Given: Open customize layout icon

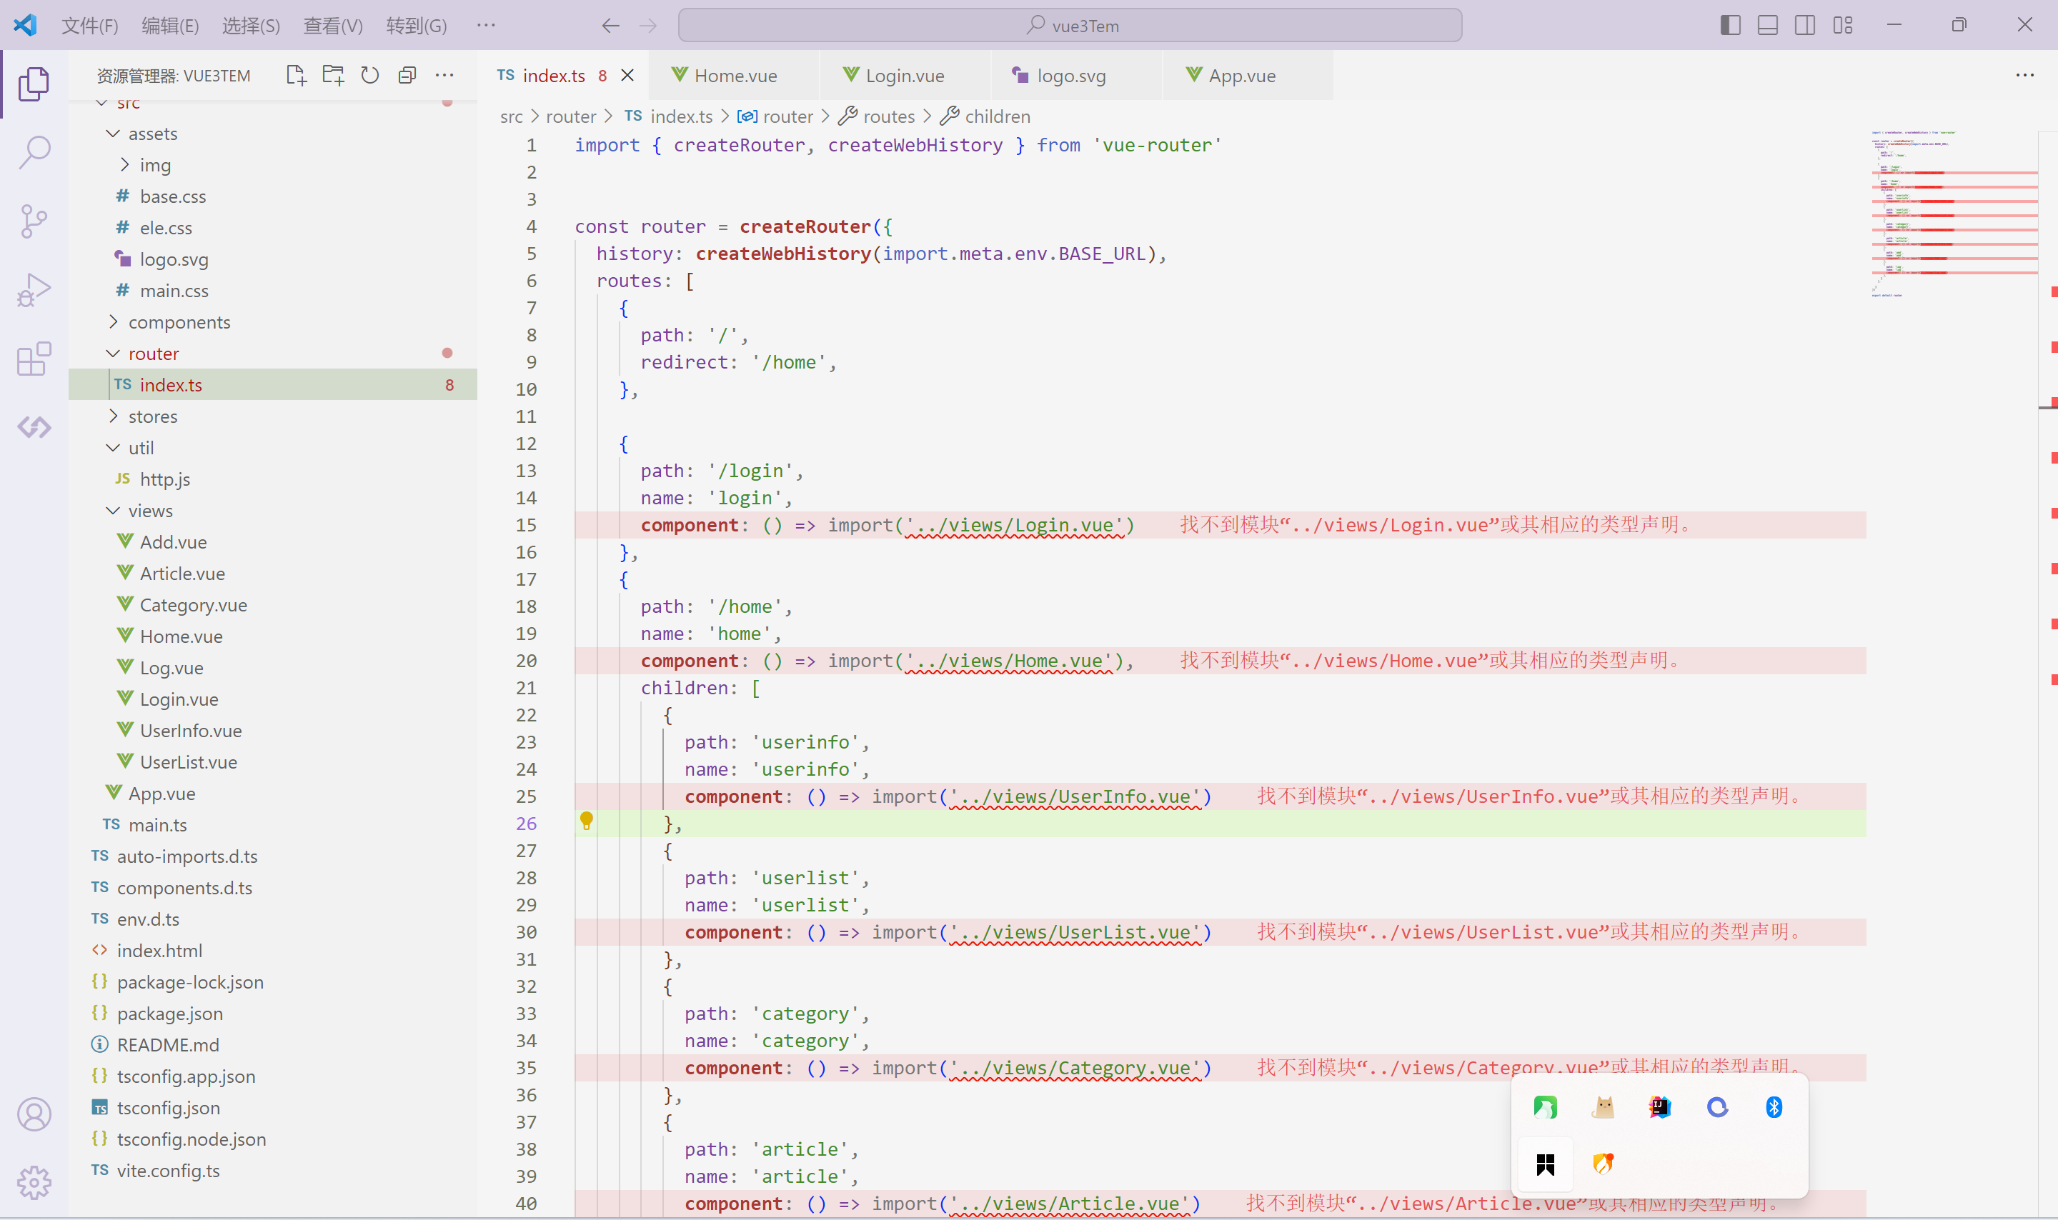Looking at the screenshot, I should point(1843,26).
